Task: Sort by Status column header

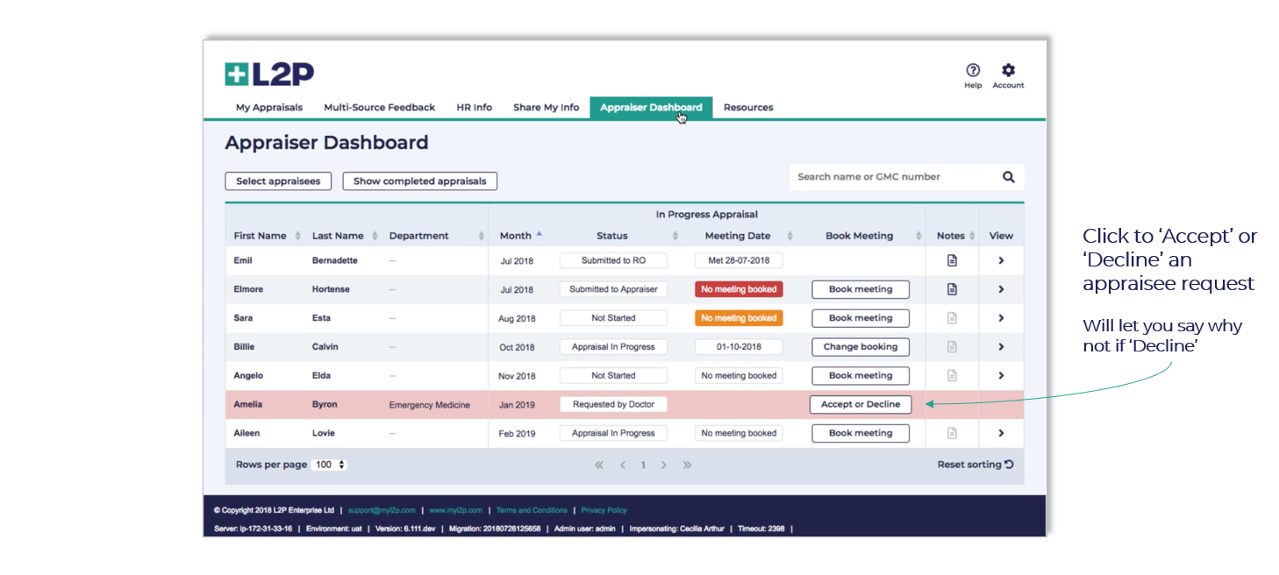Action: point(612,236)
